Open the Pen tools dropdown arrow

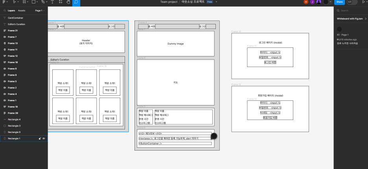click(x=47, y=2)
